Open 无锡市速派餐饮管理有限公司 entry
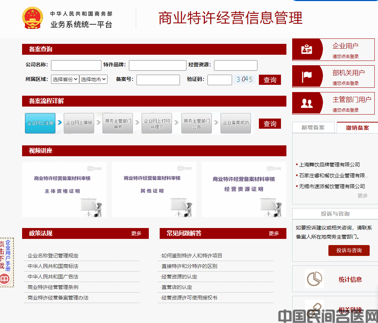 [x=332, y=186]
